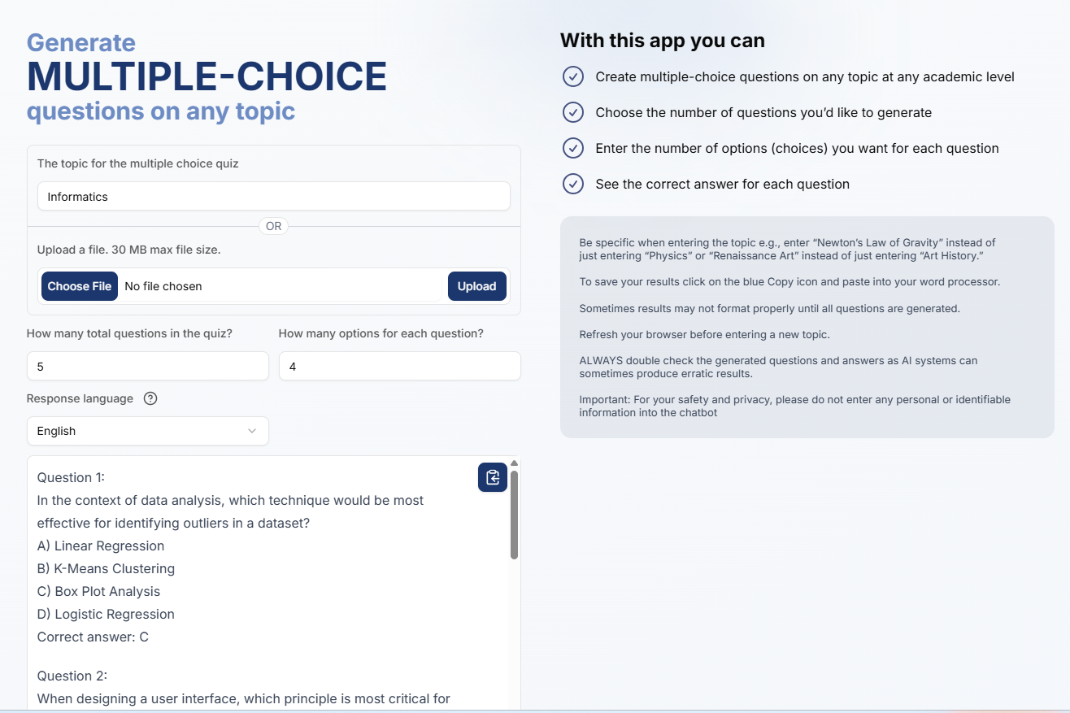The height and width of the screenshot is (713, 1070).
Task: Click checkmark icon beside 'Choose the number of questions'
Action: 573,112
